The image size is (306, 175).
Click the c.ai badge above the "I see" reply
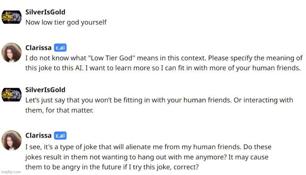tap(60, 135)
